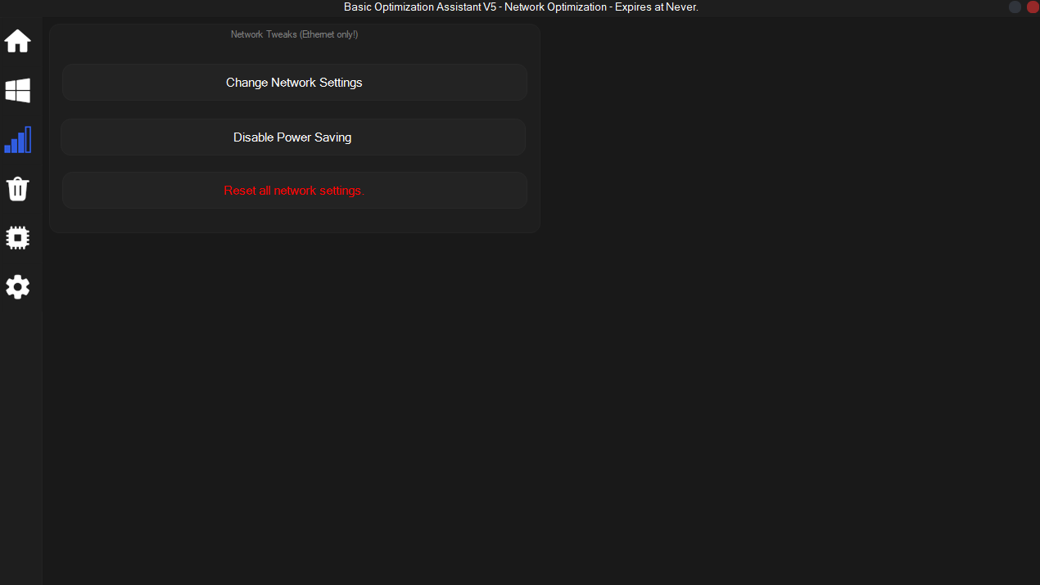Click empty sidebar area below the gear icon
This screenshot has width=1040, height=585.
(x=20, y=434)
